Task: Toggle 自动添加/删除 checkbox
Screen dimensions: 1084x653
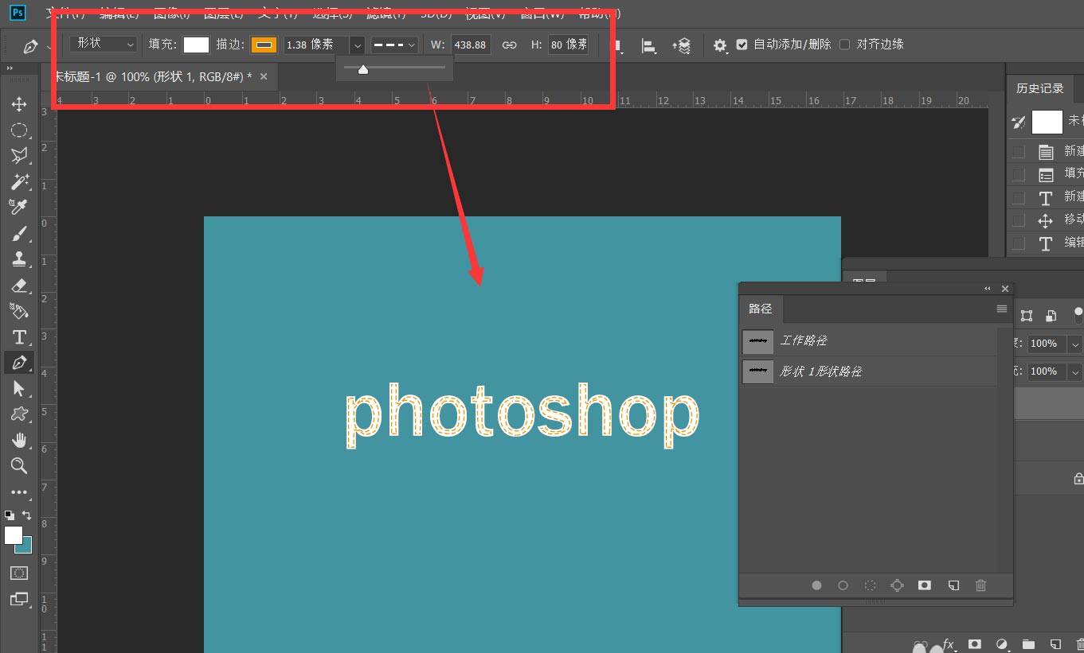Action: [742, 45]
